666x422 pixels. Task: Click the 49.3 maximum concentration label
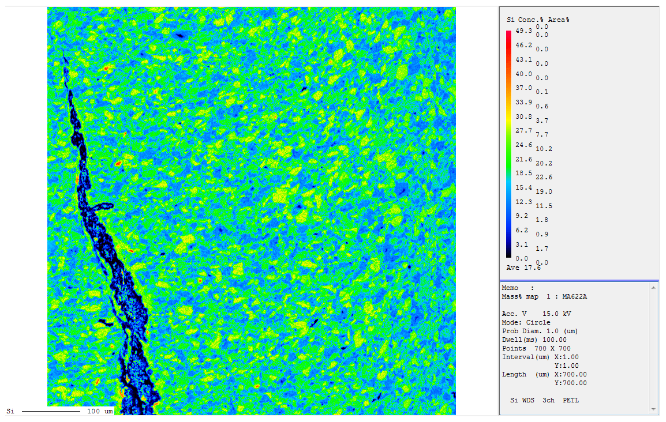click(523, 31)
